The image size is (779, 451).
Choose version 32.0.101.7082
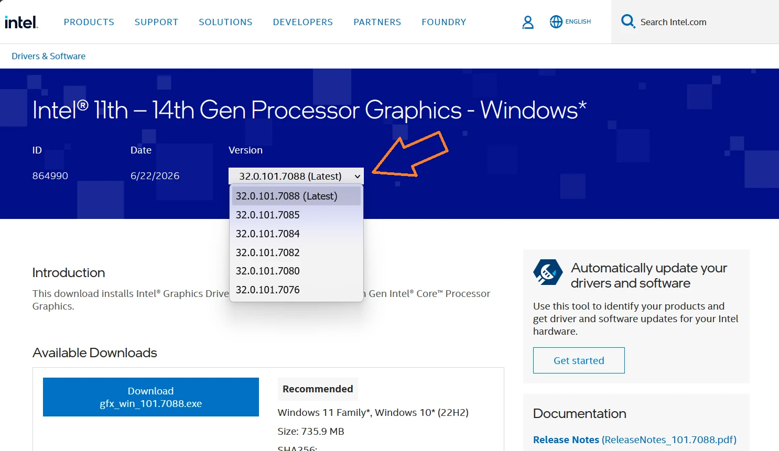[x=296, y=252]
